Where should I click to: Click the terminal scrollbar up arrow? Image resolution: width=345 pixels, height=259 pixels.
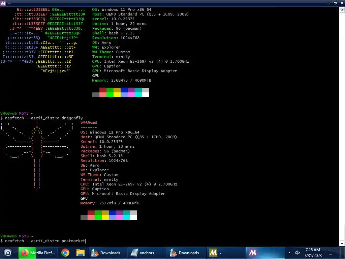tap(342, 9)
